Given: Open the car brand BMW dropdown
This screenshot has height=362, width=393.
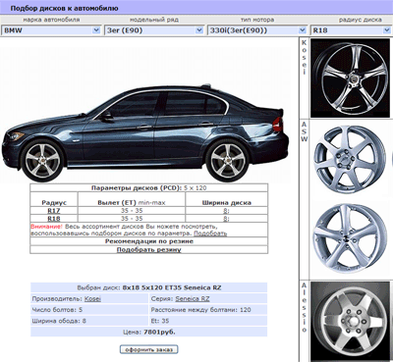Looking at the screenshot, I should (51, 30).
